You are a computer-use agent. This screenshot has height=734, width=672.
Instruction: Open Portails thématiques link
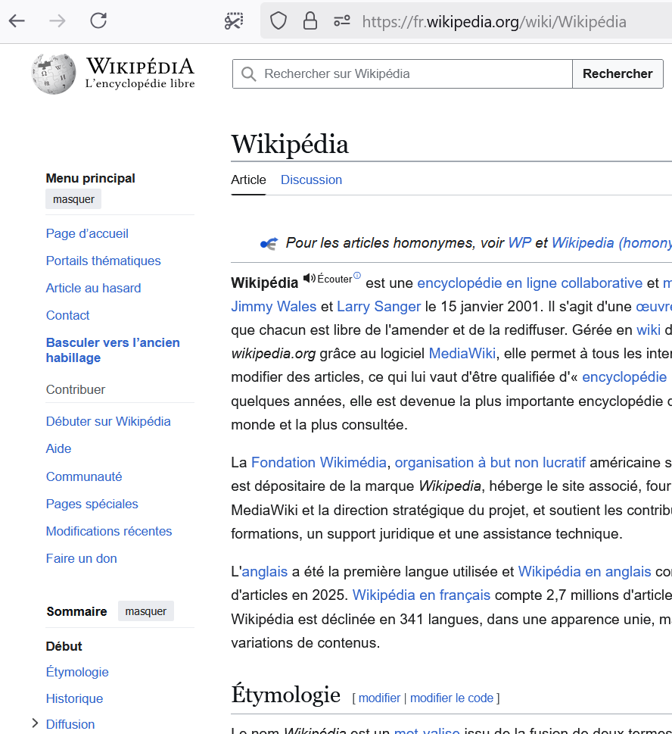[x=104, y=261]
